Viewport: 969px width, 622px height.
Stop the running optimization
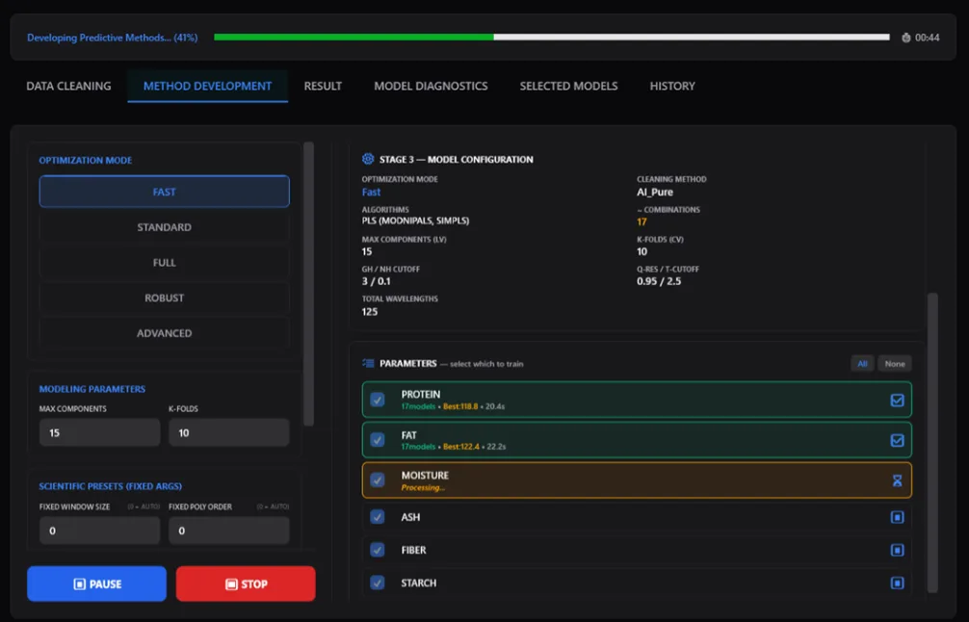click(x=246, y=583)
